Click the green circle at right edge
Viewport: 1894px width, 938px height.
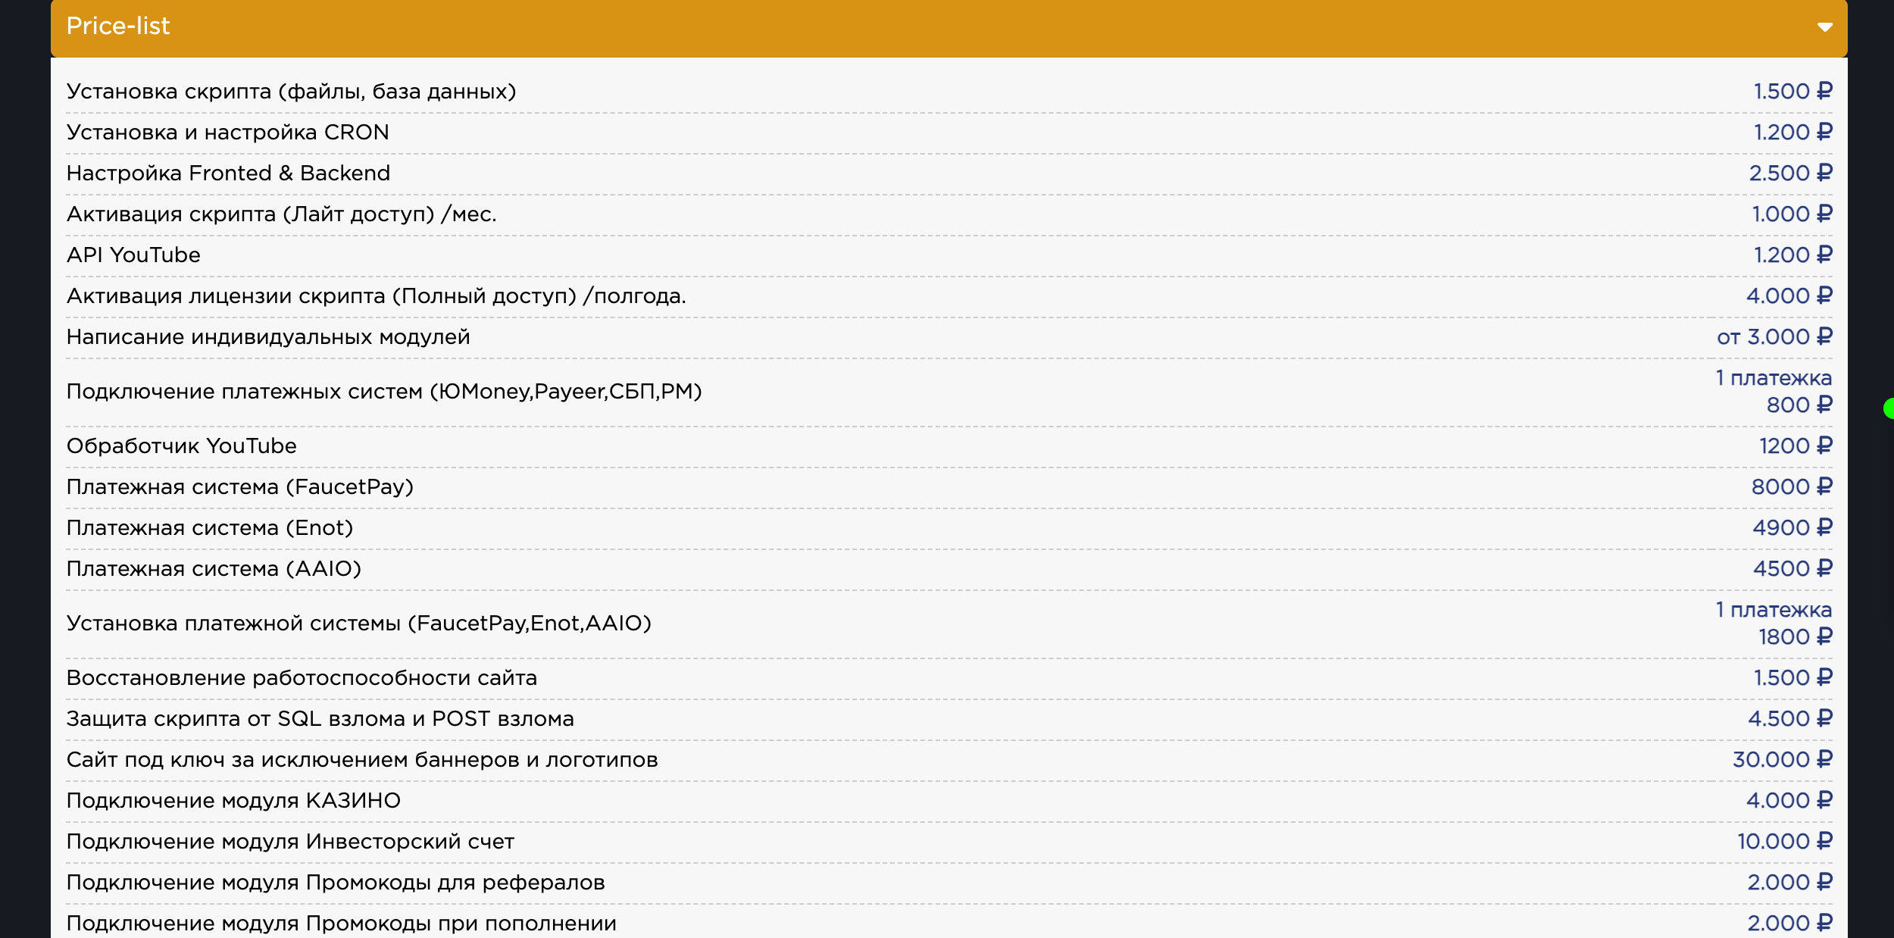[x=1889, y=408]
